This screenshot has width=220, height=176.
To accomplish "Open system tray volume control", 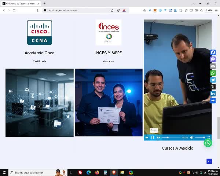I will coord(197,172).
